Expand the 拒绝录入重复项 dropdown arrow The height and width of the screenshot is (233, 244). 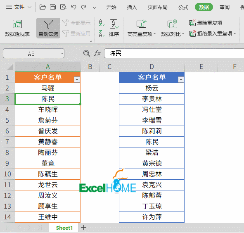coord(235,33)
